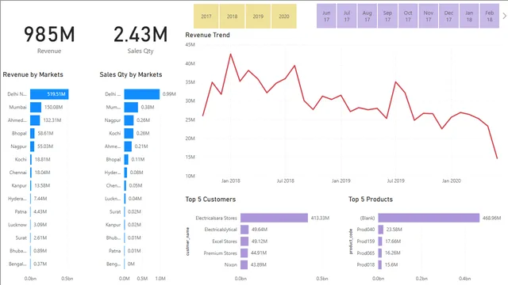This screenshot has height=285, width=508.
Task: Click the 15.6M Prod018 value label
Action: point(391,264)
